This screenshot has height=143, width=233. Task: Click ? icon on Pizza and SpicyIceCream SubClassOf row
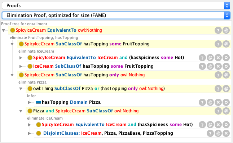(x=218, y=111)
